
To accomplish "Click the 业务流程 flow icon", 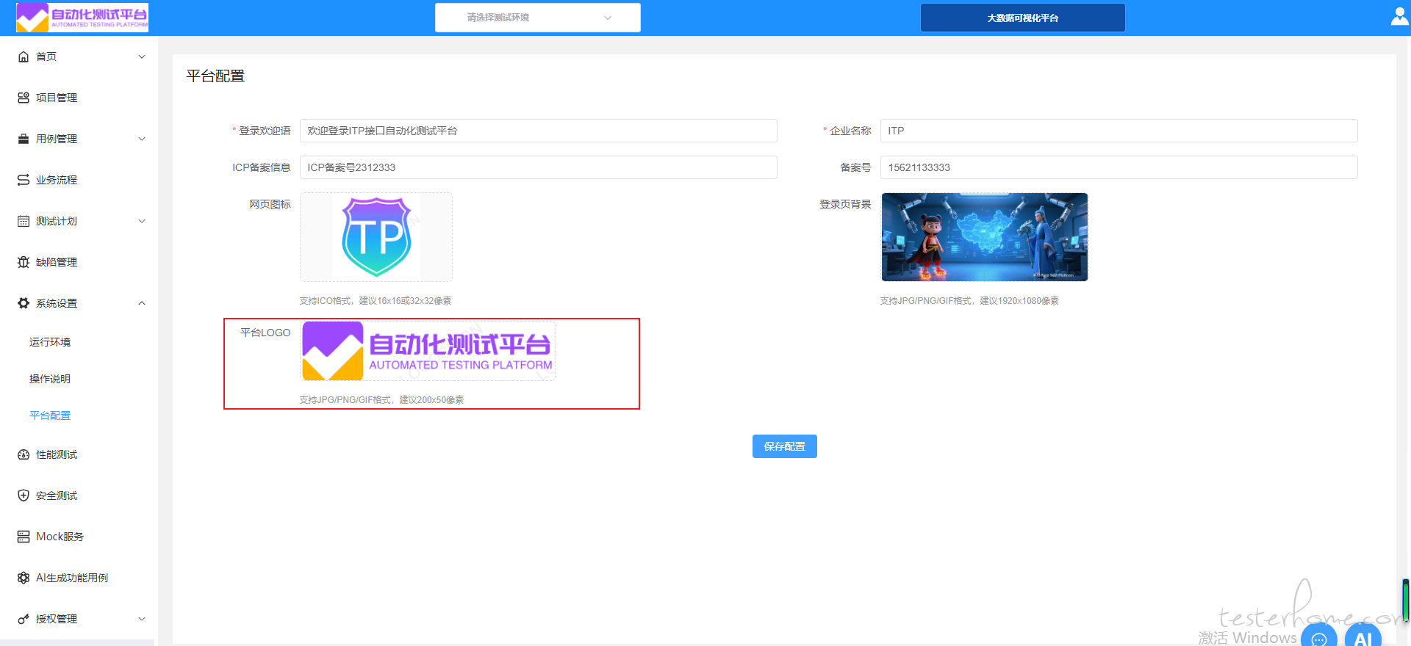I will point(24,180).
